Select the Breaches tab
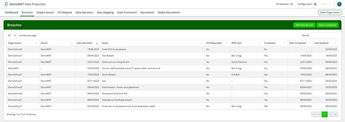345x122 pixels. point(27,12)
